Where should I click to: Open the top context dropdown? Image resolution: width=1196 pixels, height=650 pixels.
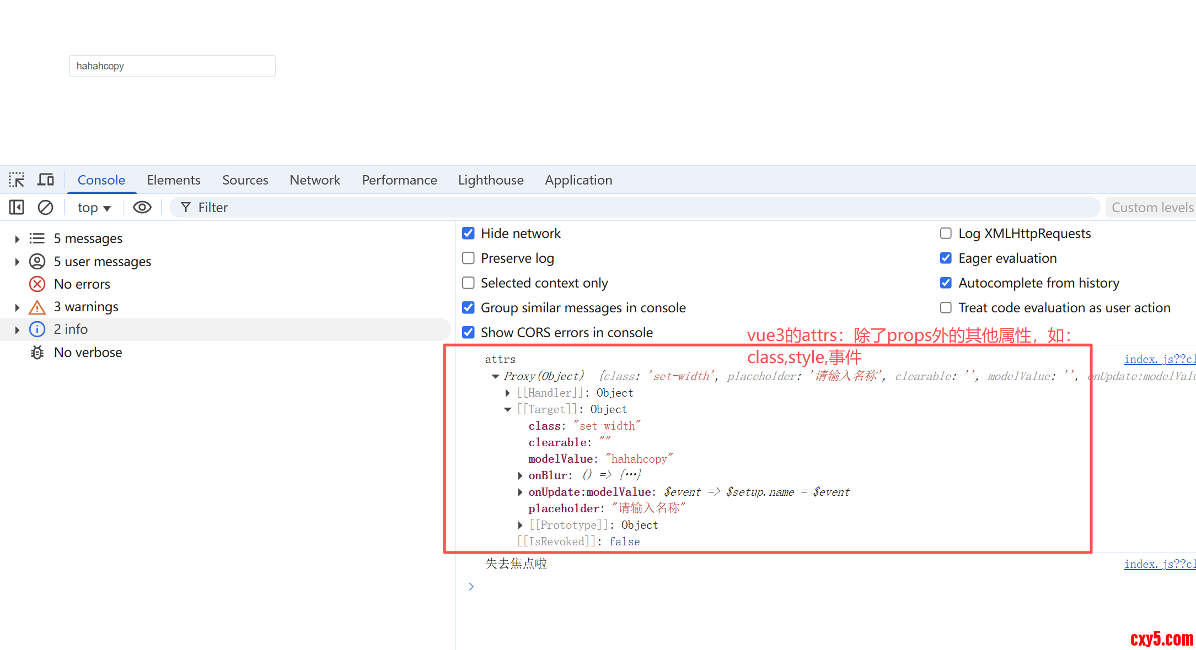tap(94, 208)
